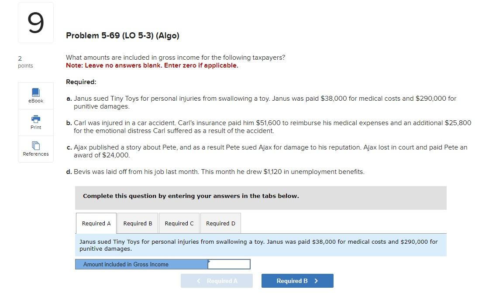
Task: Click the Amount included in Gross Income label
Action: click(125, 264)
